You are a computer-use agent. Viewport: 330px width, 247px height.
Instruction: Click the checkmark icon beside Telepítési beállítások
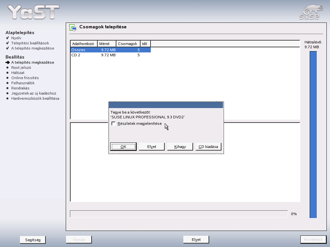coord(8,43)
